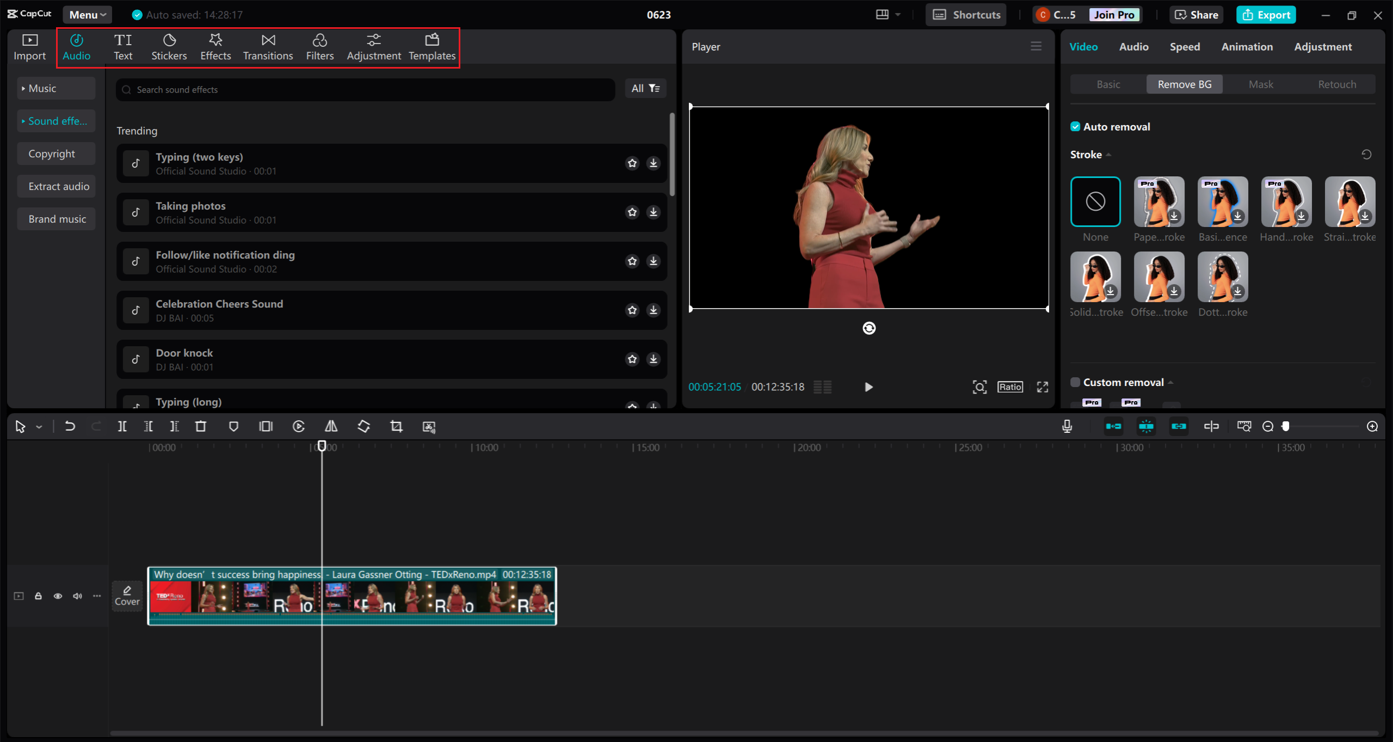The width and height of the screenshot is (1393, 742).
Task: Expand the Music category
Action: tap(56, 88)
